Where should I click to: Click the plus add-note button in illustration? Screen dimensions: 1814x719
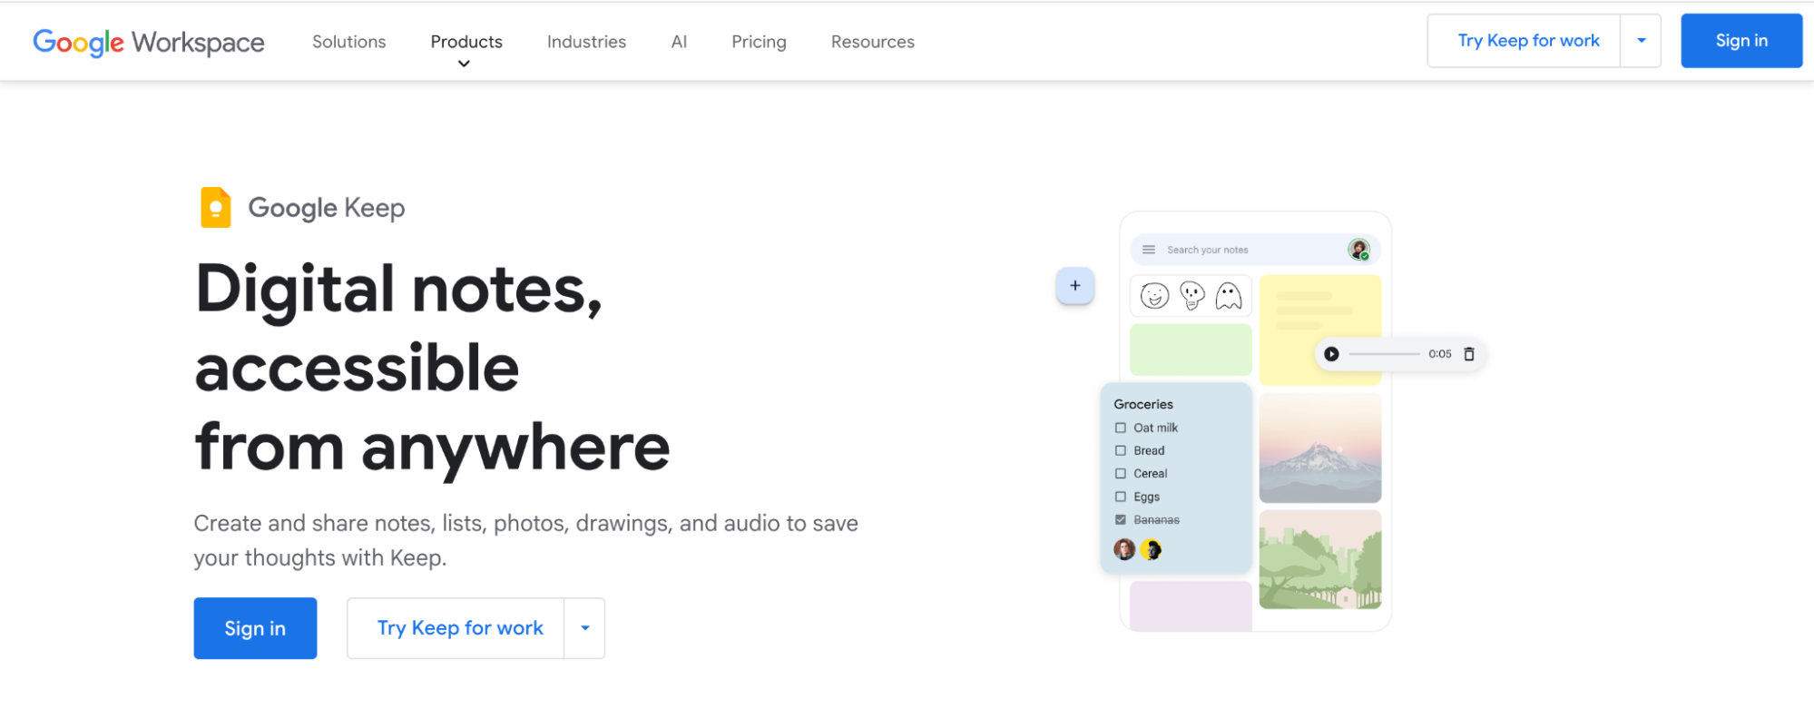click(1075, 286)
